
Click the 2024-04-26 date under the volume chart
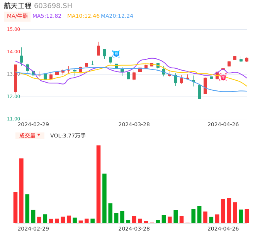click(223, 229)
